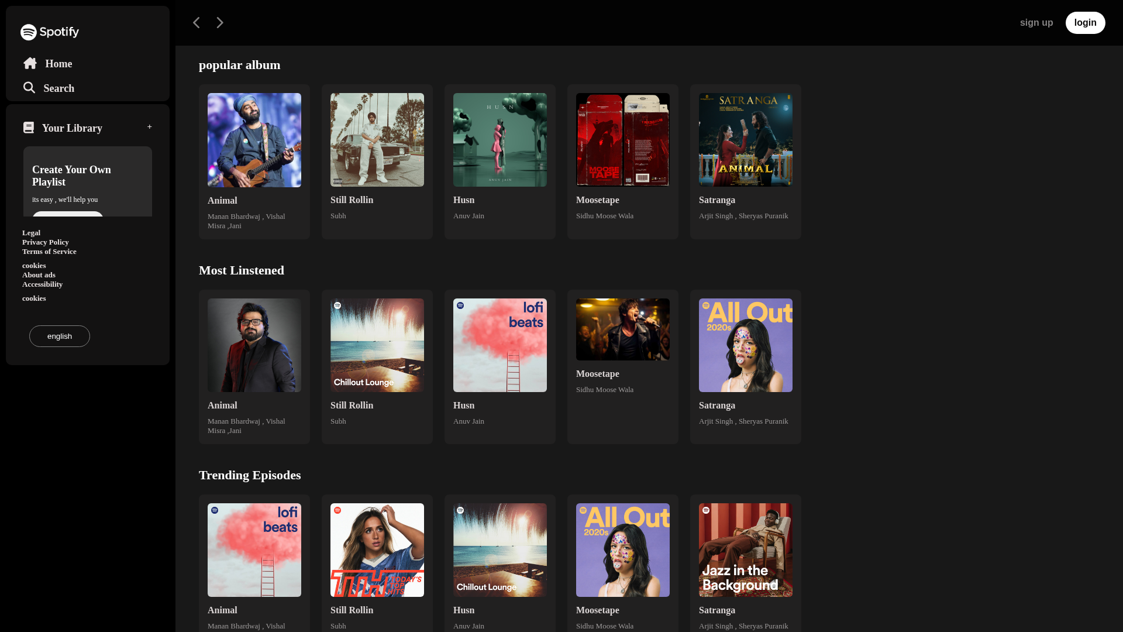
Task: Open the Legal link
Action: (32, 233)
